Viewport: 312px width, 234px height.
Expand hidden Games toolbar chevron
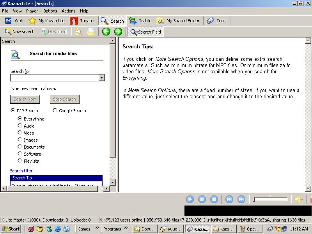[97, 229]
